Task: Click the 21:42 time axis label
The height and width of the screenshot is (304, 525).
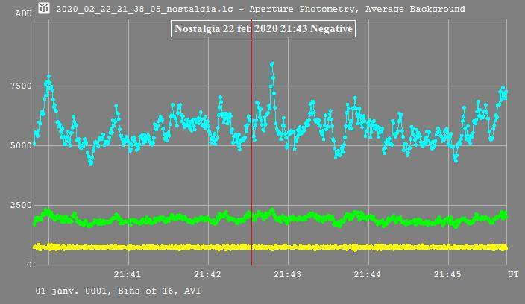Action: 208,275
